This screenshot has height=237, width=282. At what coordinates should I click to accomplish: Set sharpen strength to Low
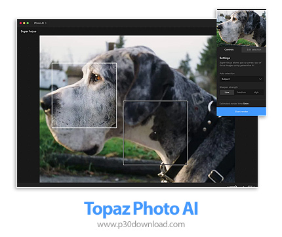coord(227,93)
